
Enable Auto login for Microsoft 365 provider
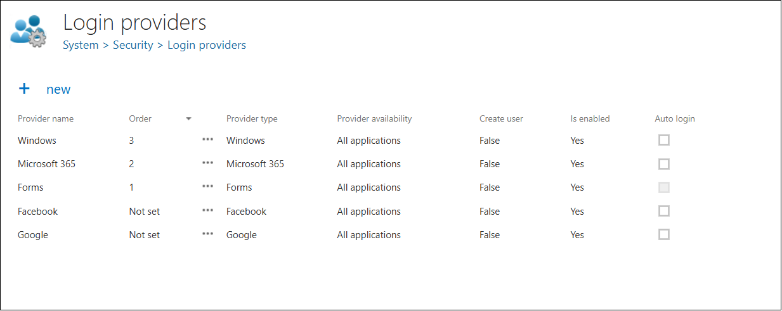point(664,164)
